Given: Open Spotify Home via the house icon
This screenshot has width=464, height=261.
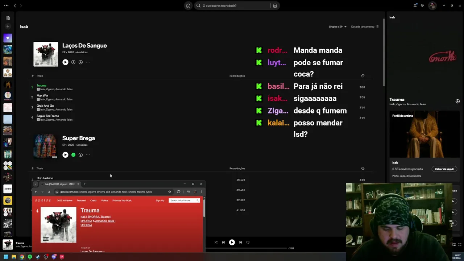Looking at the screenshot, I should (x=188, y=5).
